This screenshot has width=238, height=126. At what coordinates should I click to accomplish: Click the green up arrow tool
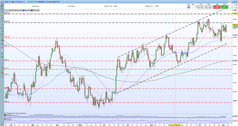pyautogui.click(x=2, y=57)
